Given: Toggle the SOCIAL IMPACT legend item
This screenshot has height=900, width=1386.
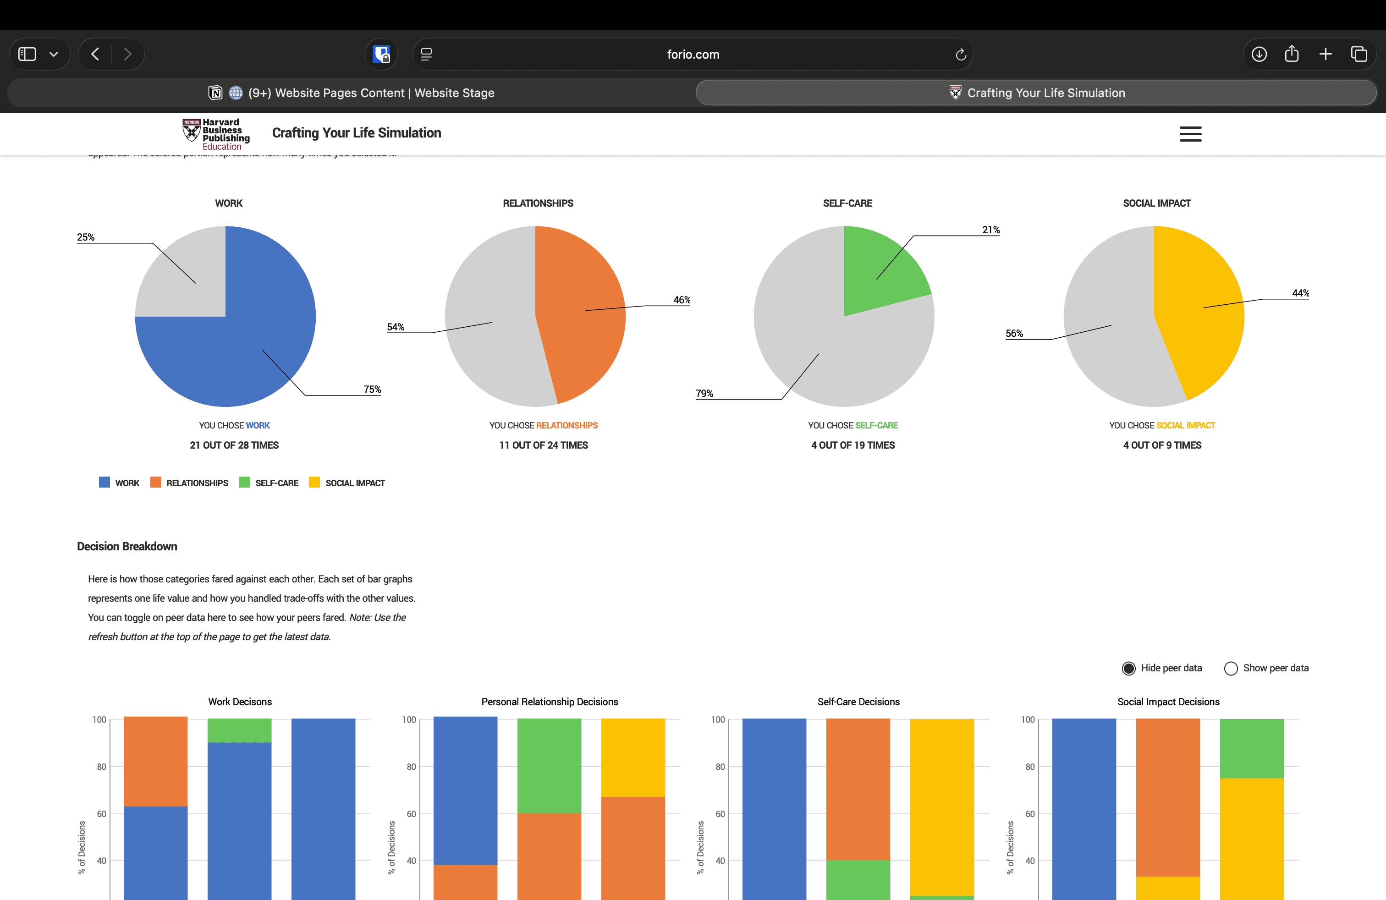Looking at the screenshot, I should click(347, 483).
